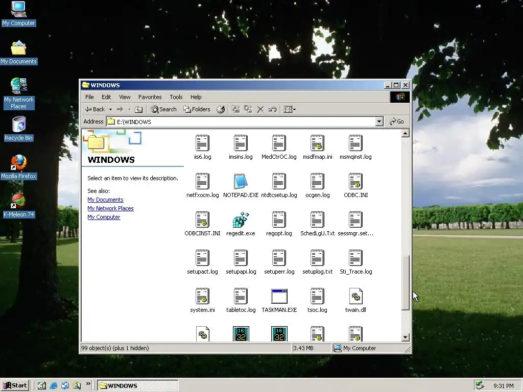Select the msdfmap.ini file
The width and height of the screenshot is (523, 392).
(318, 147)
